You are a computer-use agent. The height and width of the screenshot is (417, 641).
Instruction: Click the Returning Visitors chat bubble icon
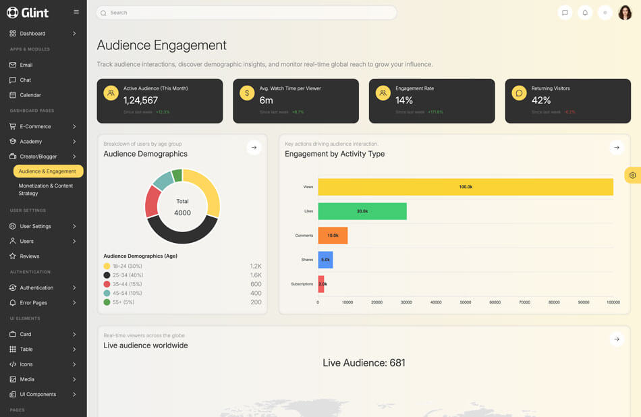[x=519, y=93]
